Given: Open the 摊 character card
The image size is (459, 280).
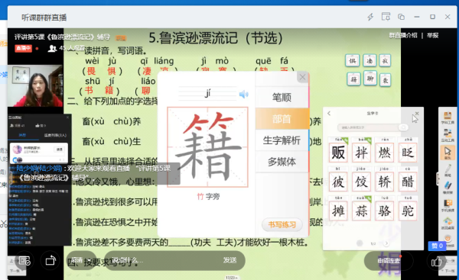Looking at the screenshot, I should click(338, 211).
